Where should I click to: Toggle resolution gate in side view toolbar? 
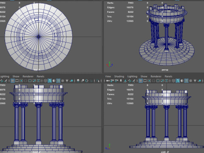[x=149, y=81]
